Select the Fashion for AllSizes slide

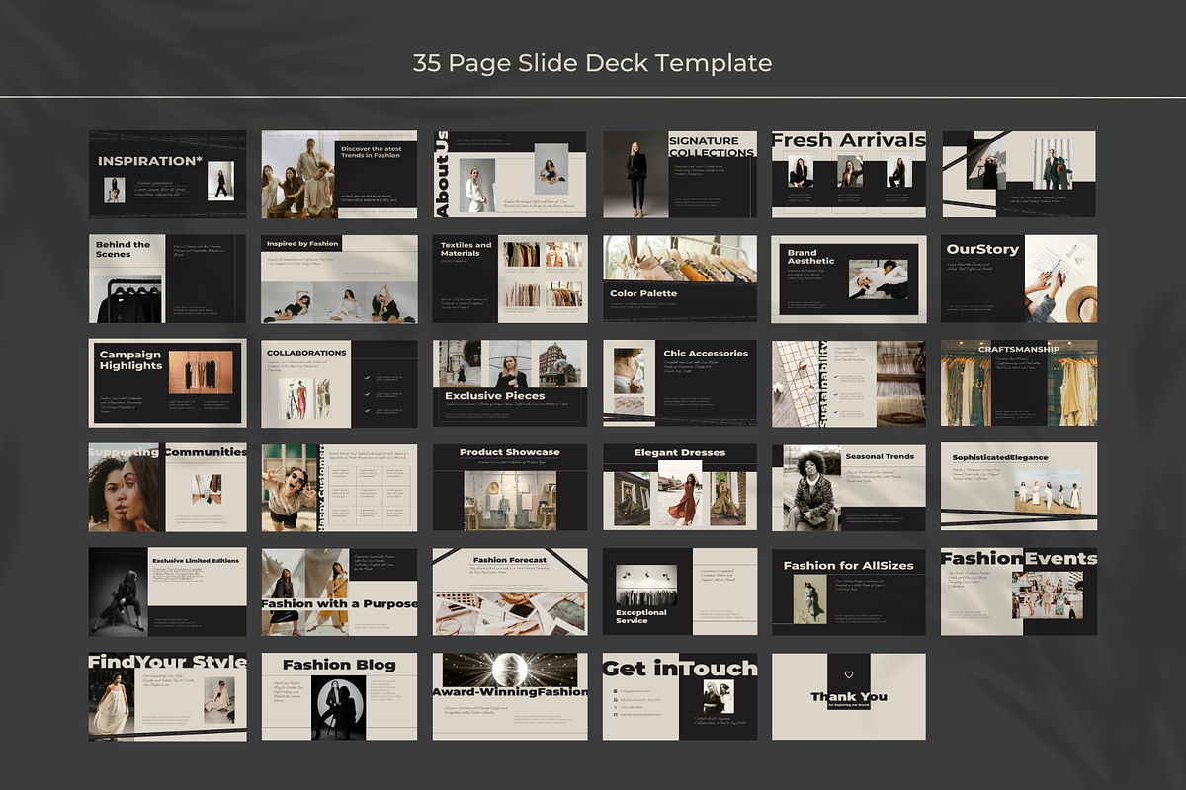[x=849, y=592]
